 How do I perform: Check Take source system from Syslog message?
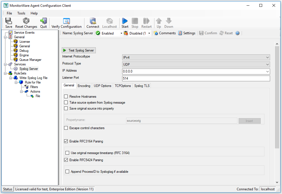click(x=66, y=103)
